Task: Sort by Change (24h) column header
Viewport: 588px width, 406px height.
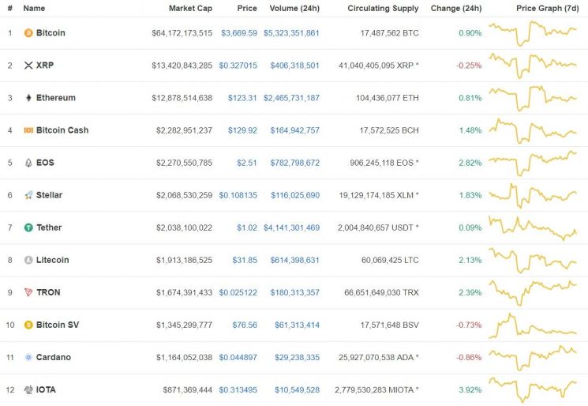Action: (x=456, y=8)
